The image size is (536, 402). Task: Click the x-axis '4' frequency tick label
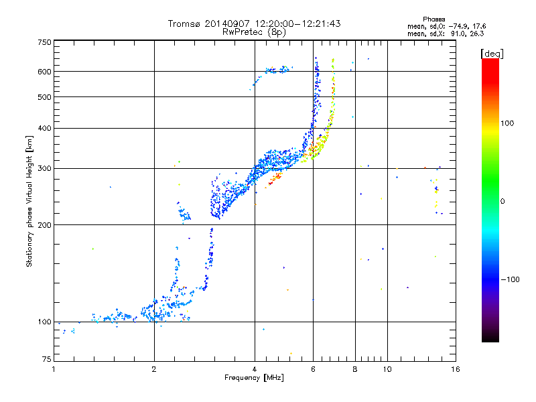click(255, 369)
